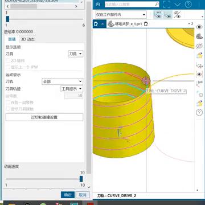Click the 过切和碰撞设置 button
This screenshot has width=205, height=205.
44,117
